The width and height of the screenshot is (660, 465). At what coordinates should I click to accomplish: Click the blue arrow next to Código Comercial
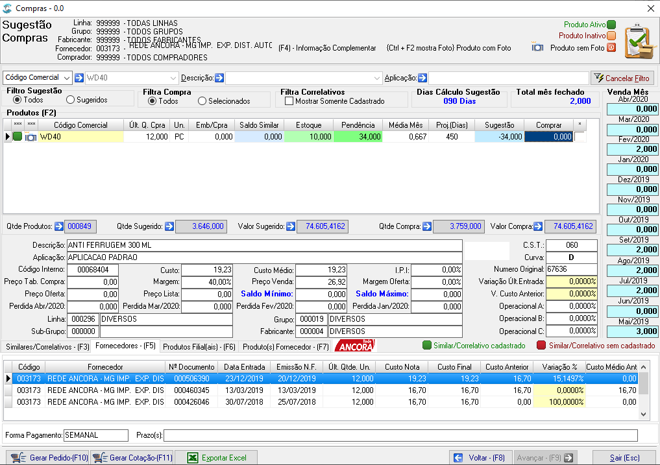(x=79, y=78)
